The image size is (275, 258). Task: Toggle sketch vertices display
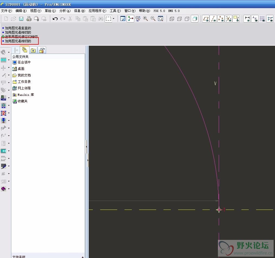click(x=270, y=19)
